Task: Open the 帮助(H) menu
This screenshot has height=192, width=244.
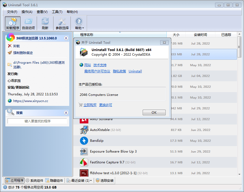Action: pyautogui.click(x=72, y=12)
